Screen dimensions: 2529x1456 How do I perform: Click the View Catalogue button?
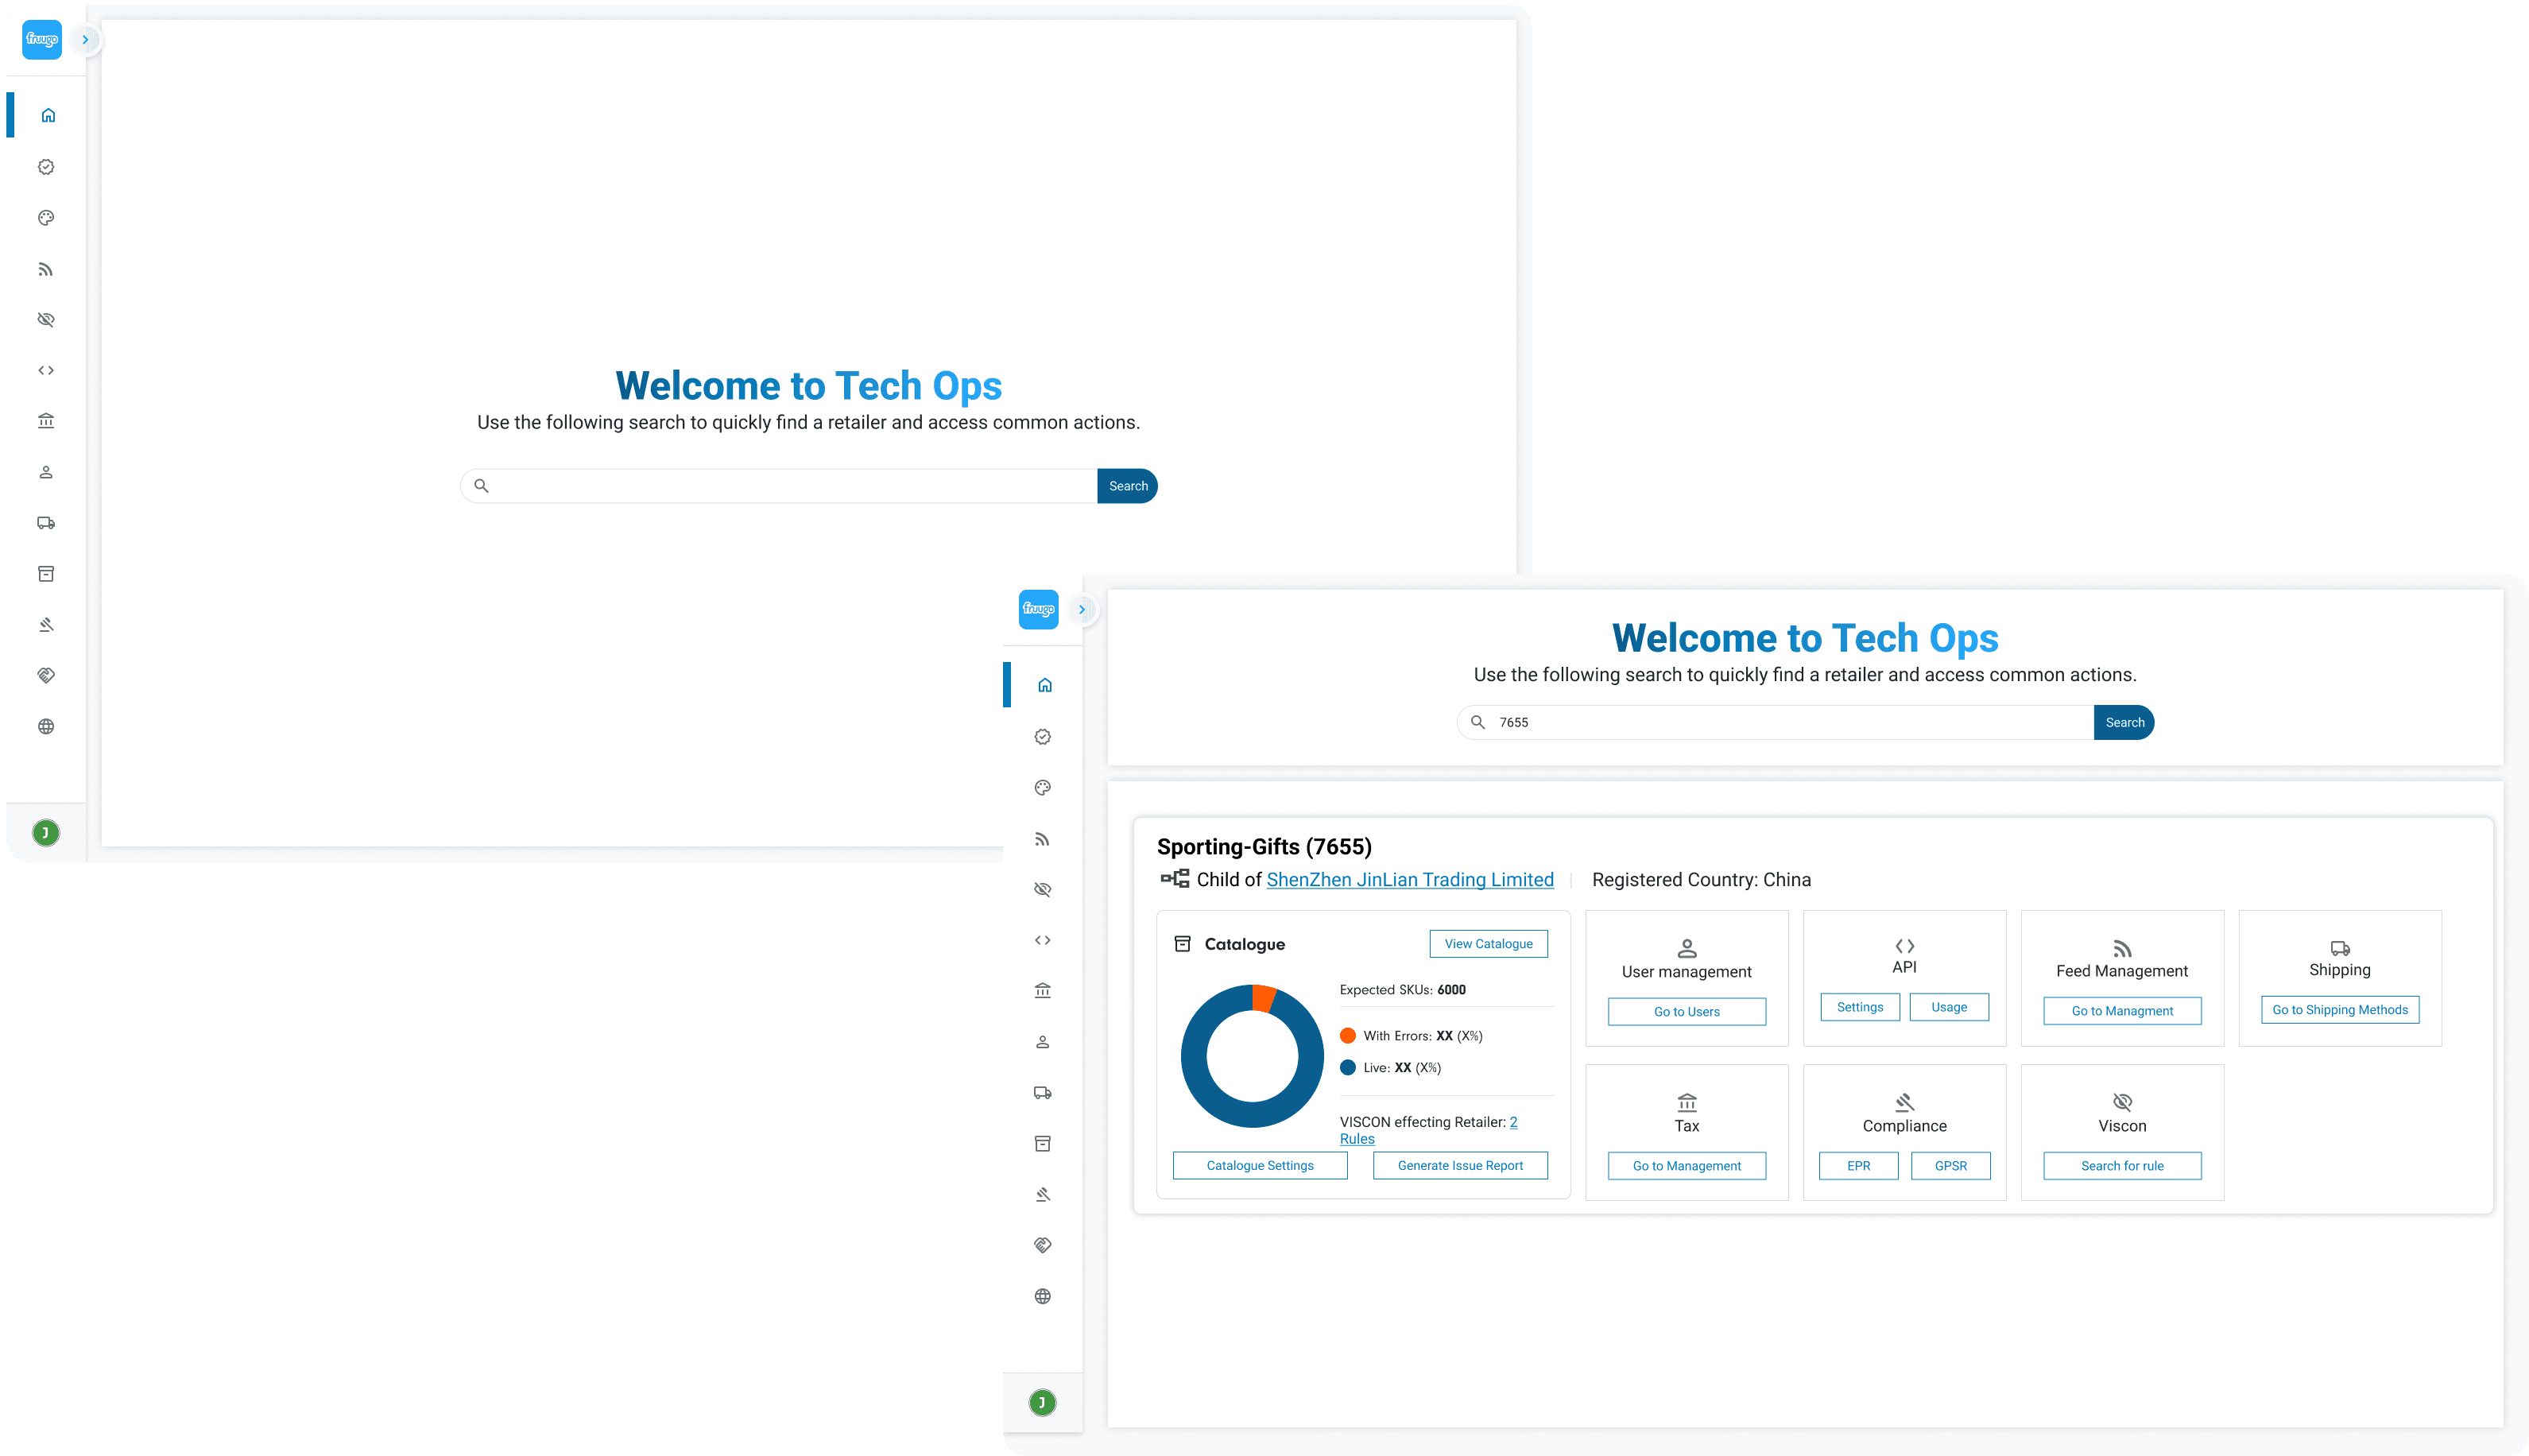tap(1488, 944)
